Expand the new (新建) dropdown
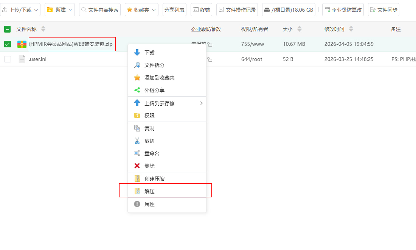The image size is (416, 250). (x=59, y=10)
